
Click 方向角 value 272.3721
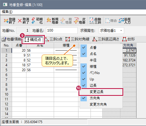coord(129,65)
